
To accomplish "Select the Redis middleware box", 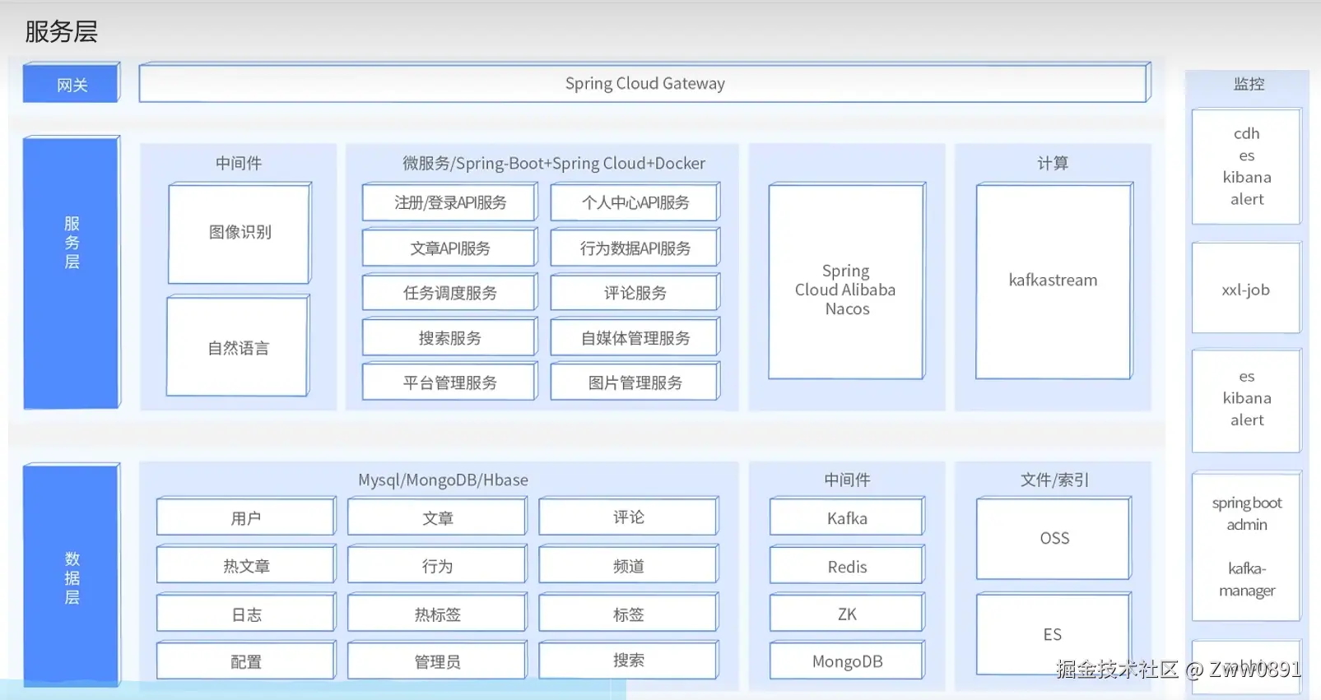I will pyautogui.click(x=847, y=566).
